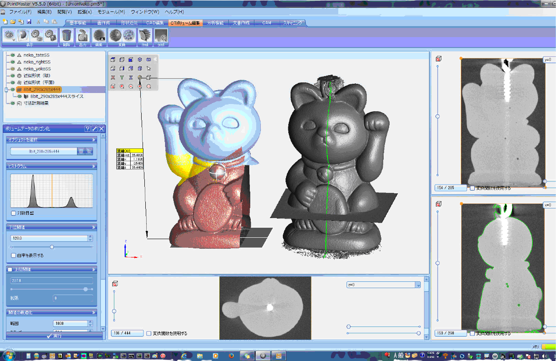Click the 下位閾値 value field showing 128.0
The width and height of the screenshot is (556, 361).
pos(49,238)
